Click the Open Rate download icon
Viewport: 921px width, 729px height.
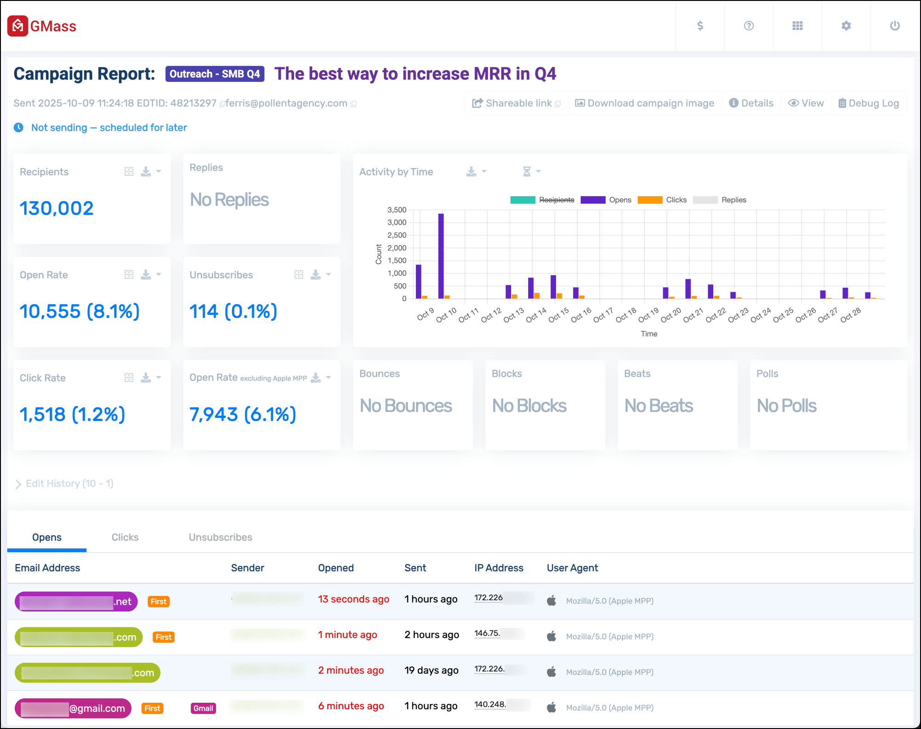click(146, 275)
